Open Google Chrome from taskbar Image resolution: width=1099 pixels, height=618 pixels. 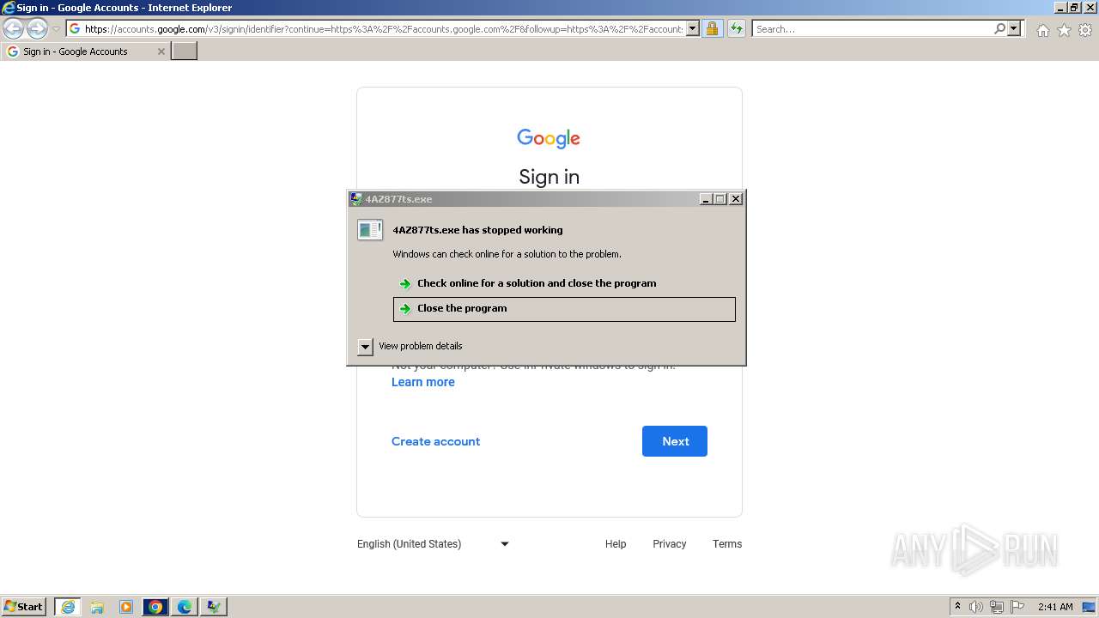click(155, 607)
